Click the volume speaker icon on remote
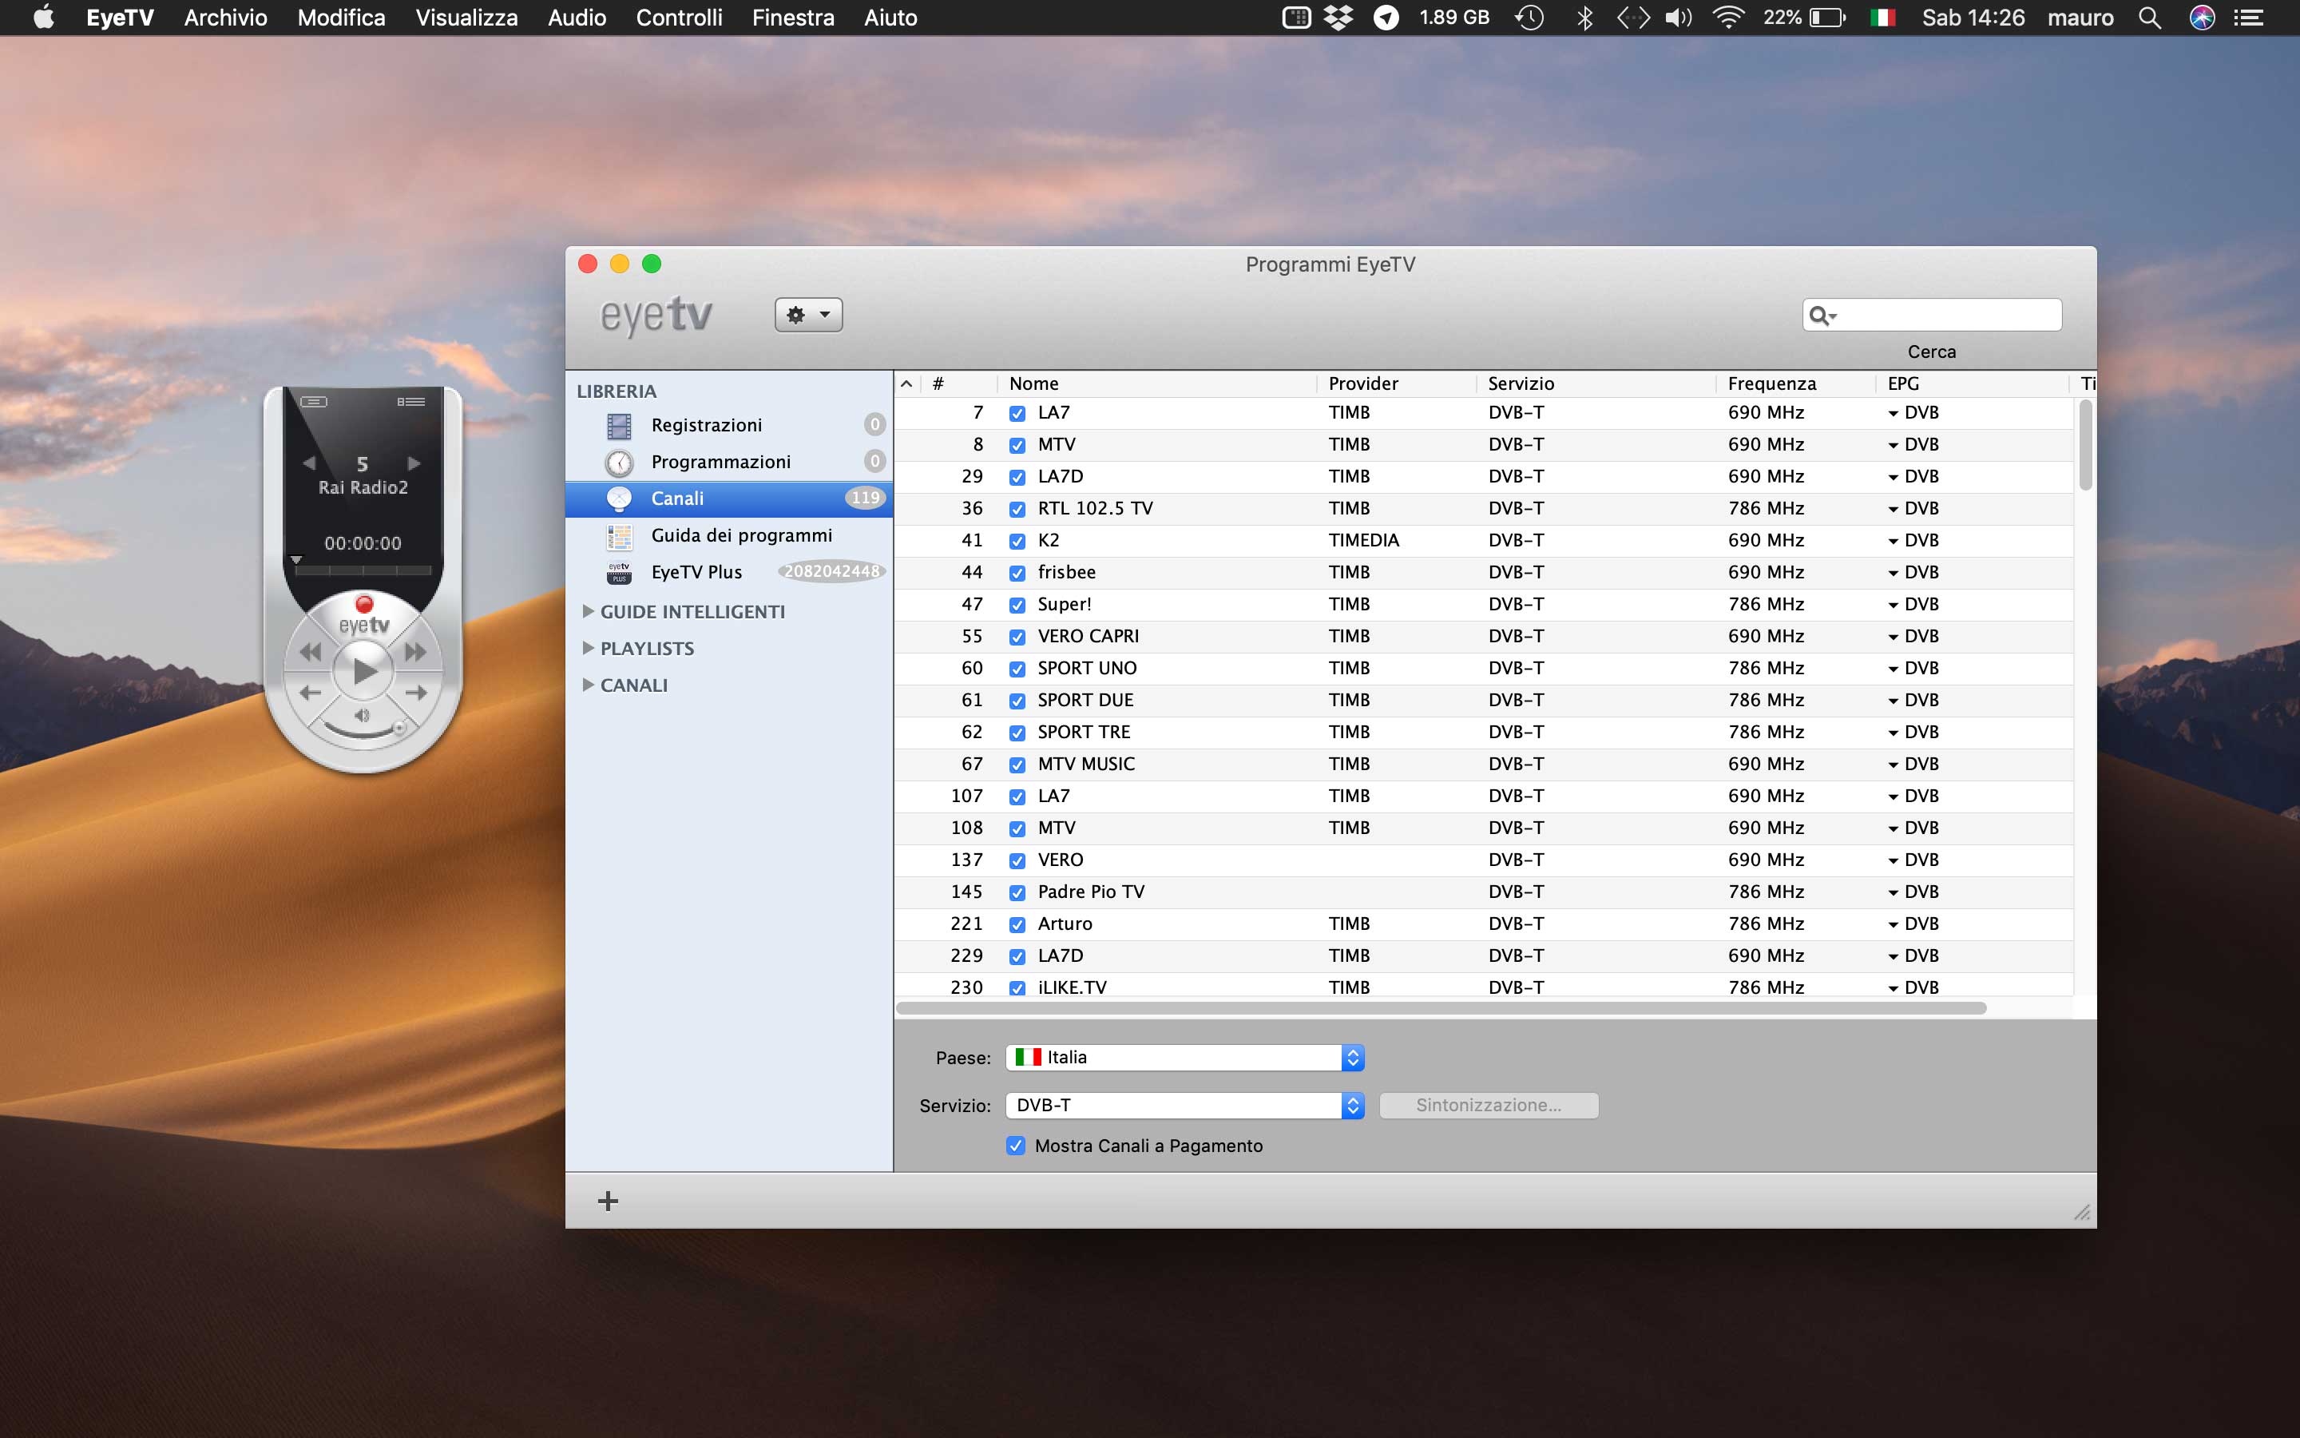The image size is (2300, 1438). [362, 715]
